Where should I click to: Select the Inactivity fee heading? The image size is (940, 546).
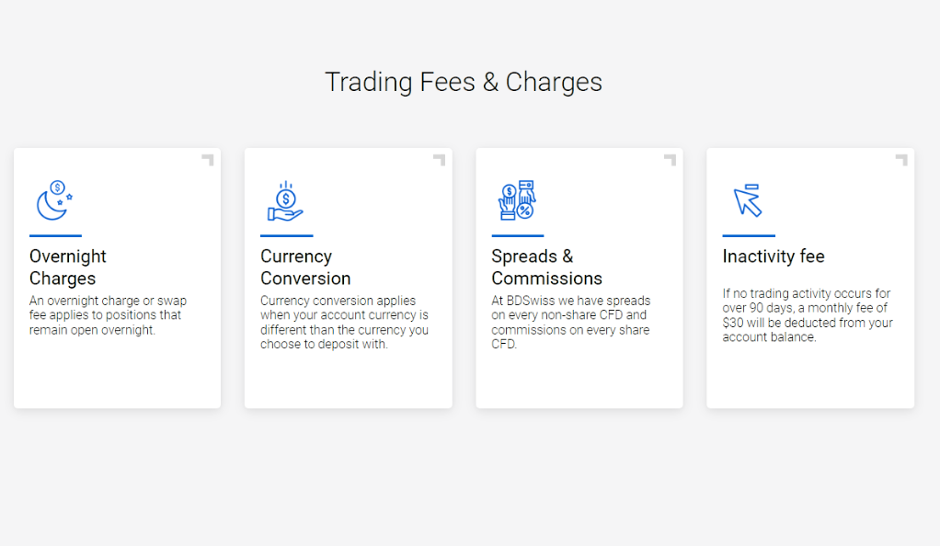point(774,256)
